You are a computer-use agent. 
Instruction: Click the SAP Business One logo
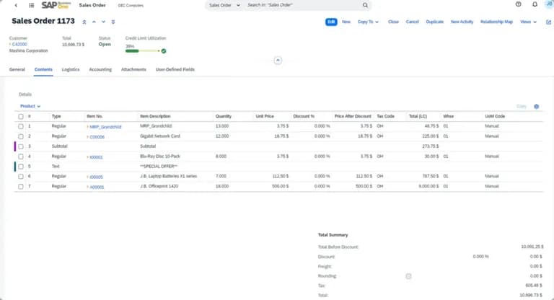(x=56, y=5)
